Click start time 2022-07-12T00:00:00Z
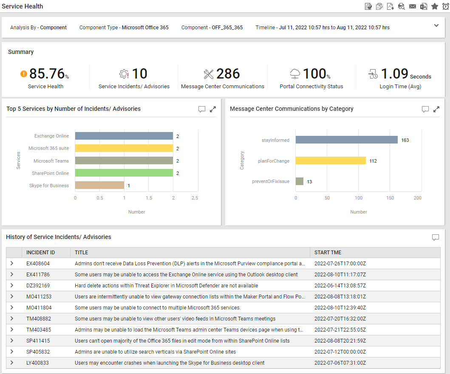The image size is (450, 374). point(340,352)
